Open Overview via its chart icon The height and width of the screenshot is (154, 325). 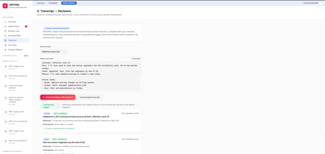pos(5,22)
